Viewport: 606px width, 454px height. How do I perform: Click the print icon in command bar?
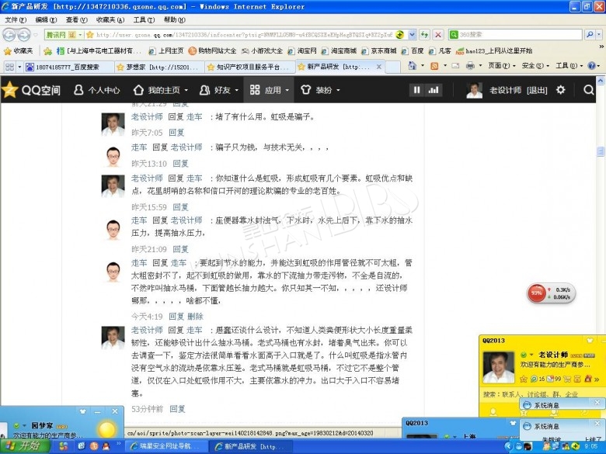pos(470,66)
